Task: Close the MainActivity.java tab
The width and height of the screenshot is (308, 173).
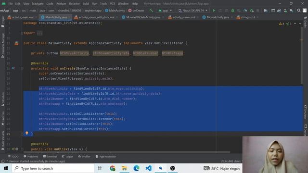Action: click(x=70, y=17)
